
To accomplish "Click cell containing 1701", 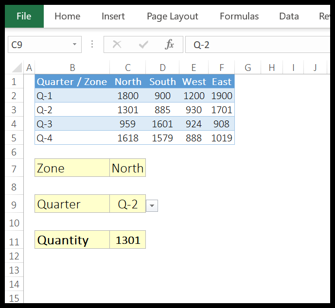I will (x=222, y=110).
